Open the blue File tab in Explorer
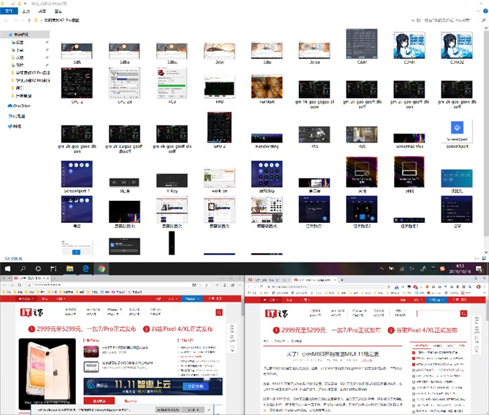 tap(8, 11)
